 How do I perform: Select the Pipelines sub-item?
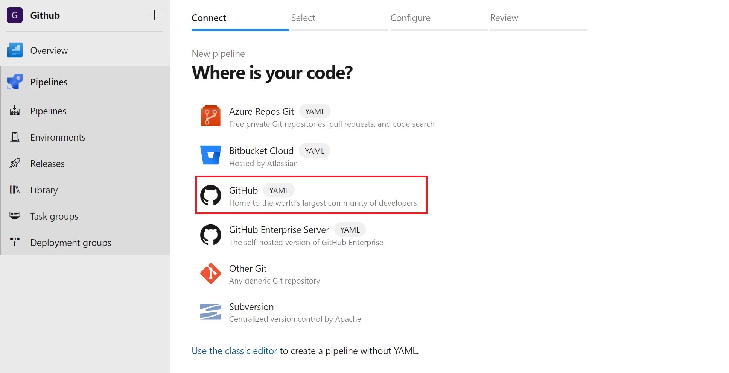[85, 111]
